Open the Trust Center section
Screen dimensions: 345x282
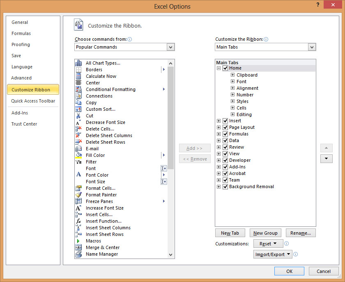(24, 124)
